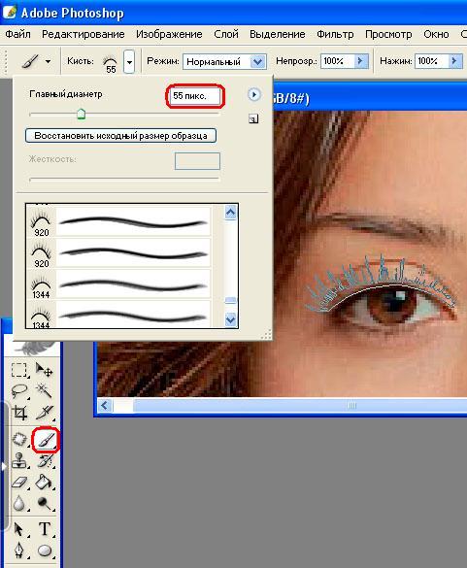Click the document horizontal scrollbar thumb
The width and height of the screenshot is (467, 568).
click(x=300, y=405)
